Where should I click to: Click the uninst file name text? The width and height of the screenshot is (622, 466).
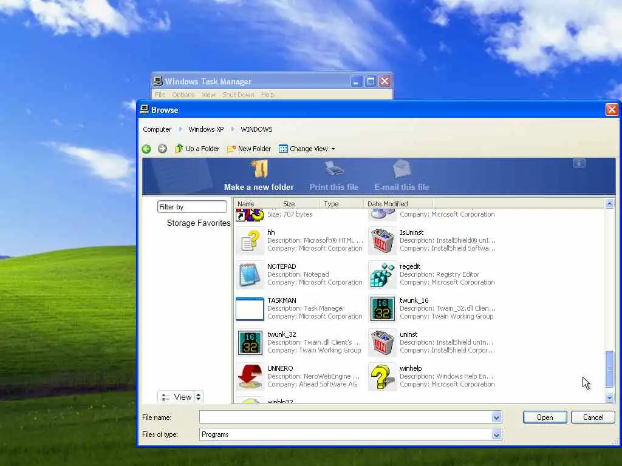point(409,334)
